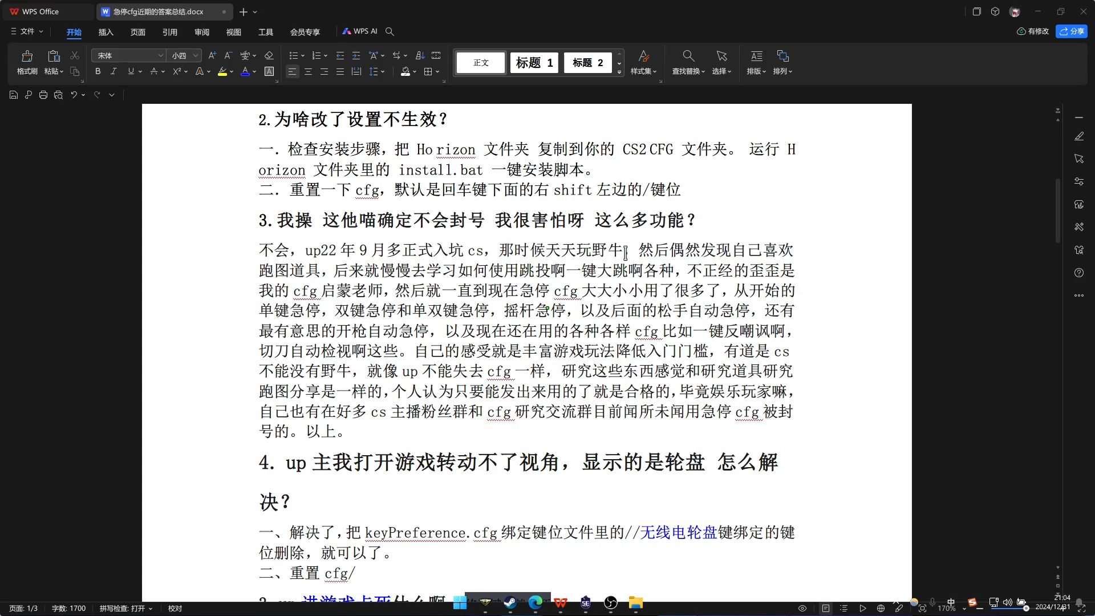The height and width of the screenshot is (616, 1095).
Task: Click the Copy icon below scissors
Action: pyautogui.click(x=75, y=71)
